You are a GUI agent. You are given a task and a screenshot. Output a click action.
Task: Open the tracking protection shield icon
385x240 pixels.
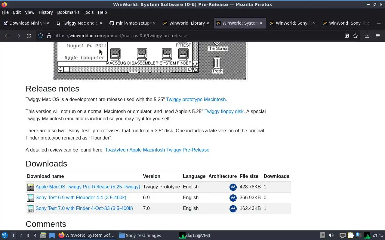click(41, 36)
